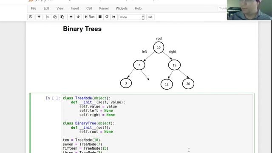
Task: Click node 20 in the tree diagram
Action: click(188, 84)
